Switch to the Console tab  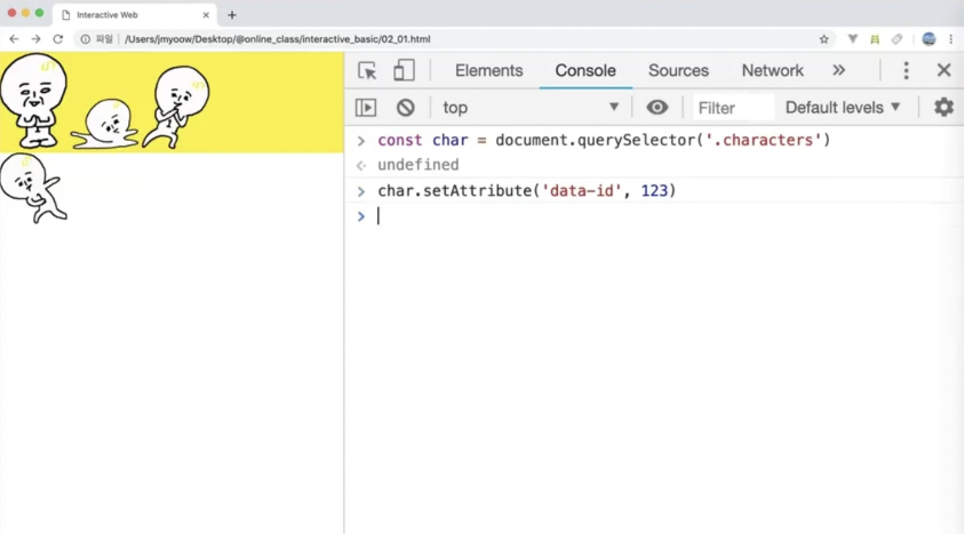click(586, 71)
